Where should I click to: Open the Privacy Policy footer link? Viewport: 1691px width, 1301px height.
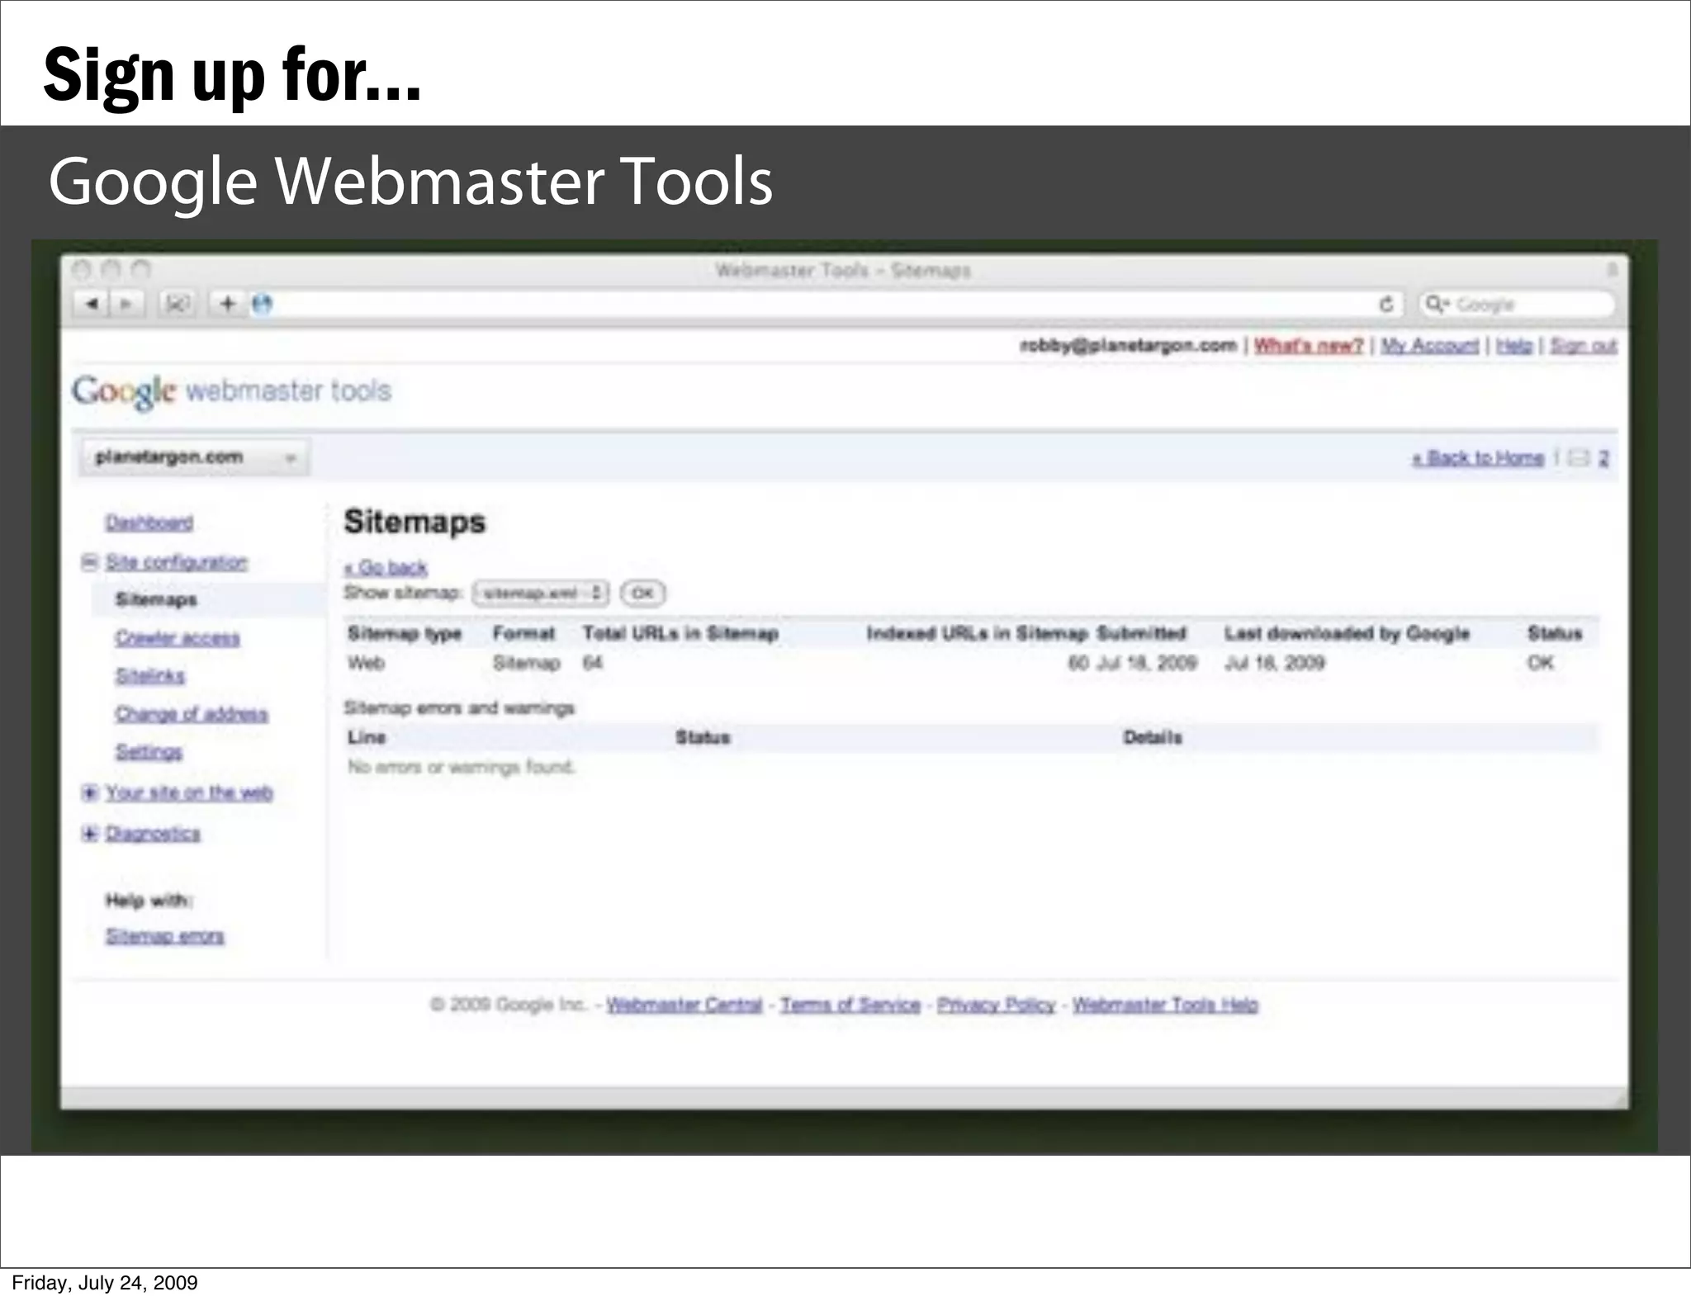997,1005
